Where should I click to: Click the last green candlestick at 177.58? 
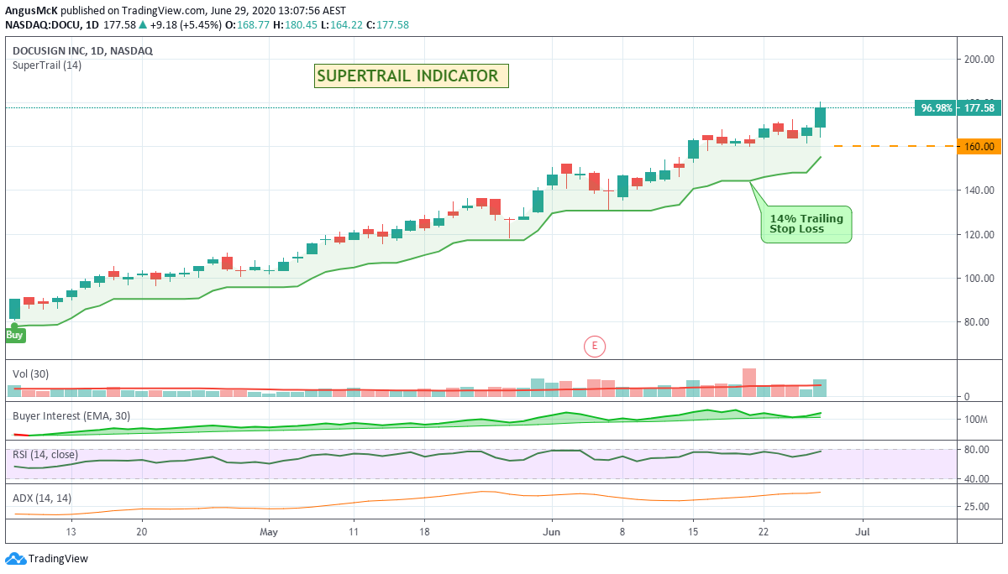(x=820, y=117)
